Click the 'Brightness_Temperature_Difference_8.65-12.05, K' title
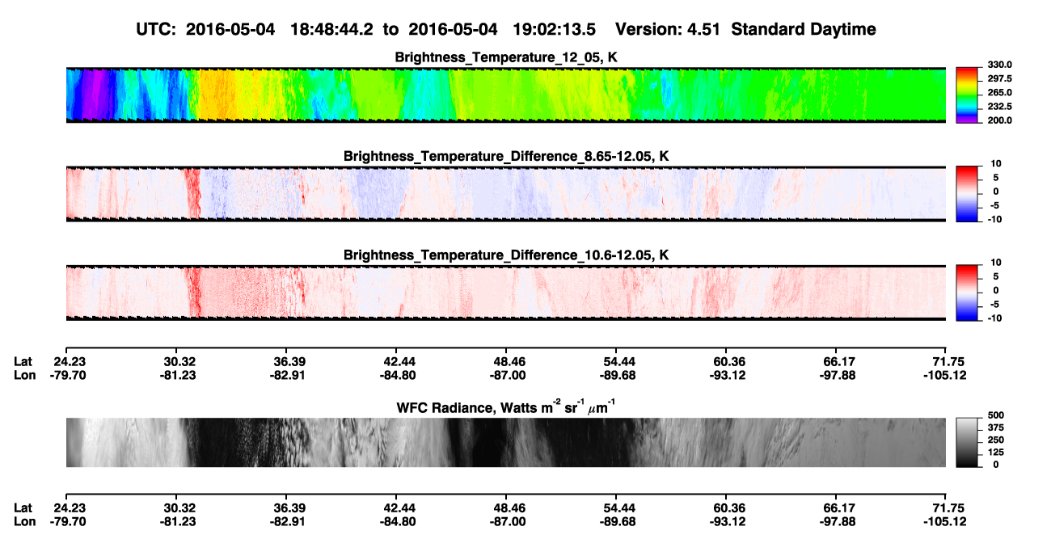Screen dimensions: 1051x539 [506, 155]
